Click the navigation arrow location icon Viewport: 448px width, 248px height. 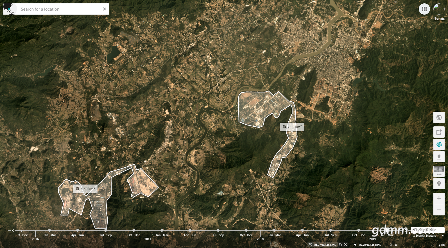tap(355, 245)
